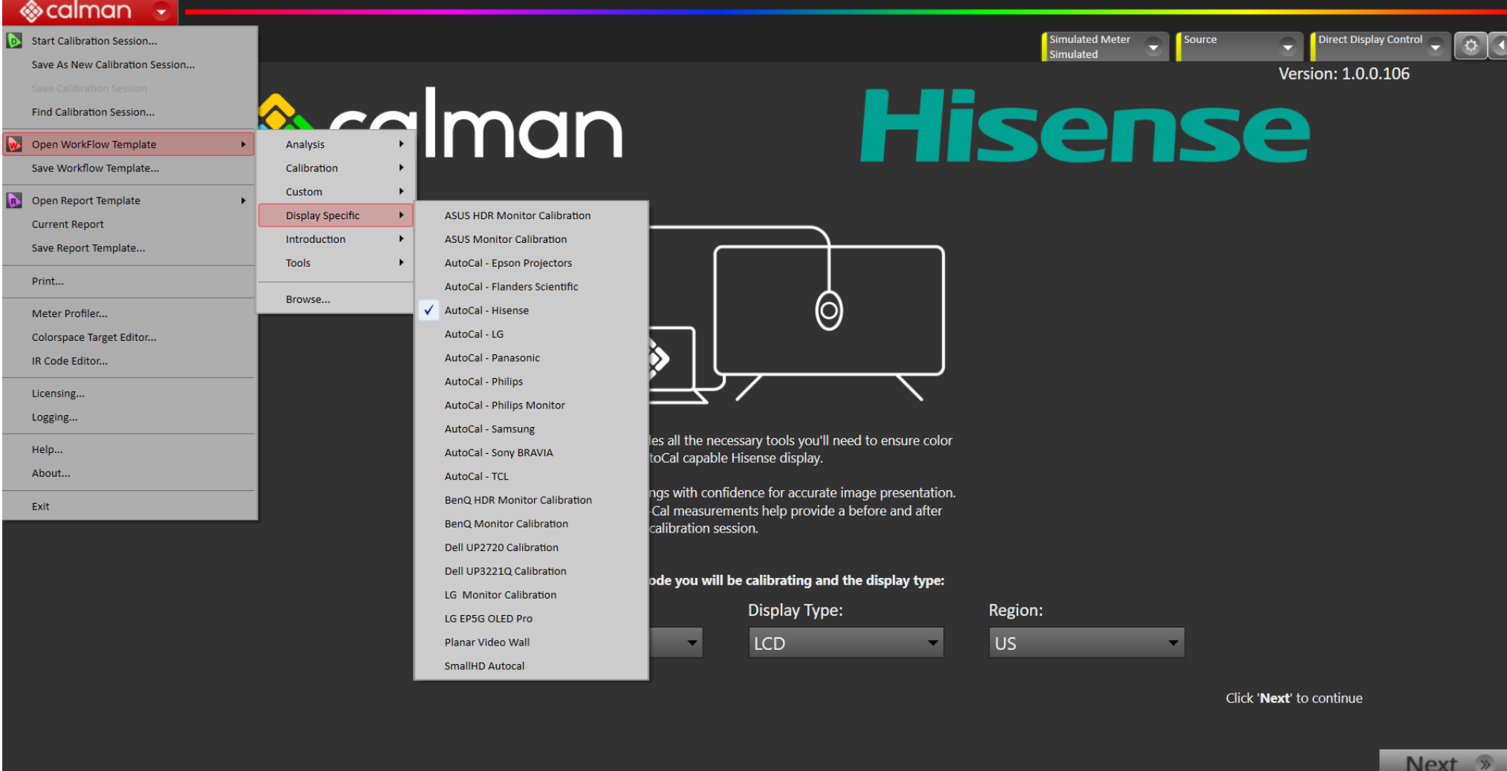The height and width of the screenshot is (771, 1507).
Task: Click the Open WorkFlow Template red icon
Action: click(x=14, y=144)
